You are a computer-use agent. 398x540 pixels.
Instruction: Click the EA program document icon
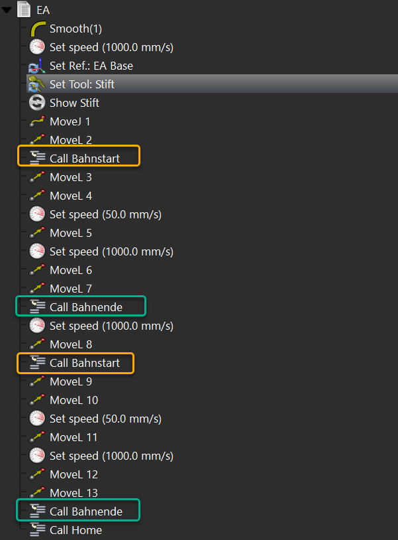click(25, 10)
